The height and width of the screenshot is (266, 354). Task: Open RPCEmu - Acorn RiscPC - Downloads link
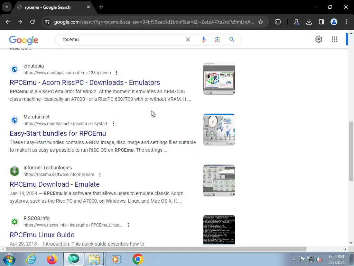85,82
